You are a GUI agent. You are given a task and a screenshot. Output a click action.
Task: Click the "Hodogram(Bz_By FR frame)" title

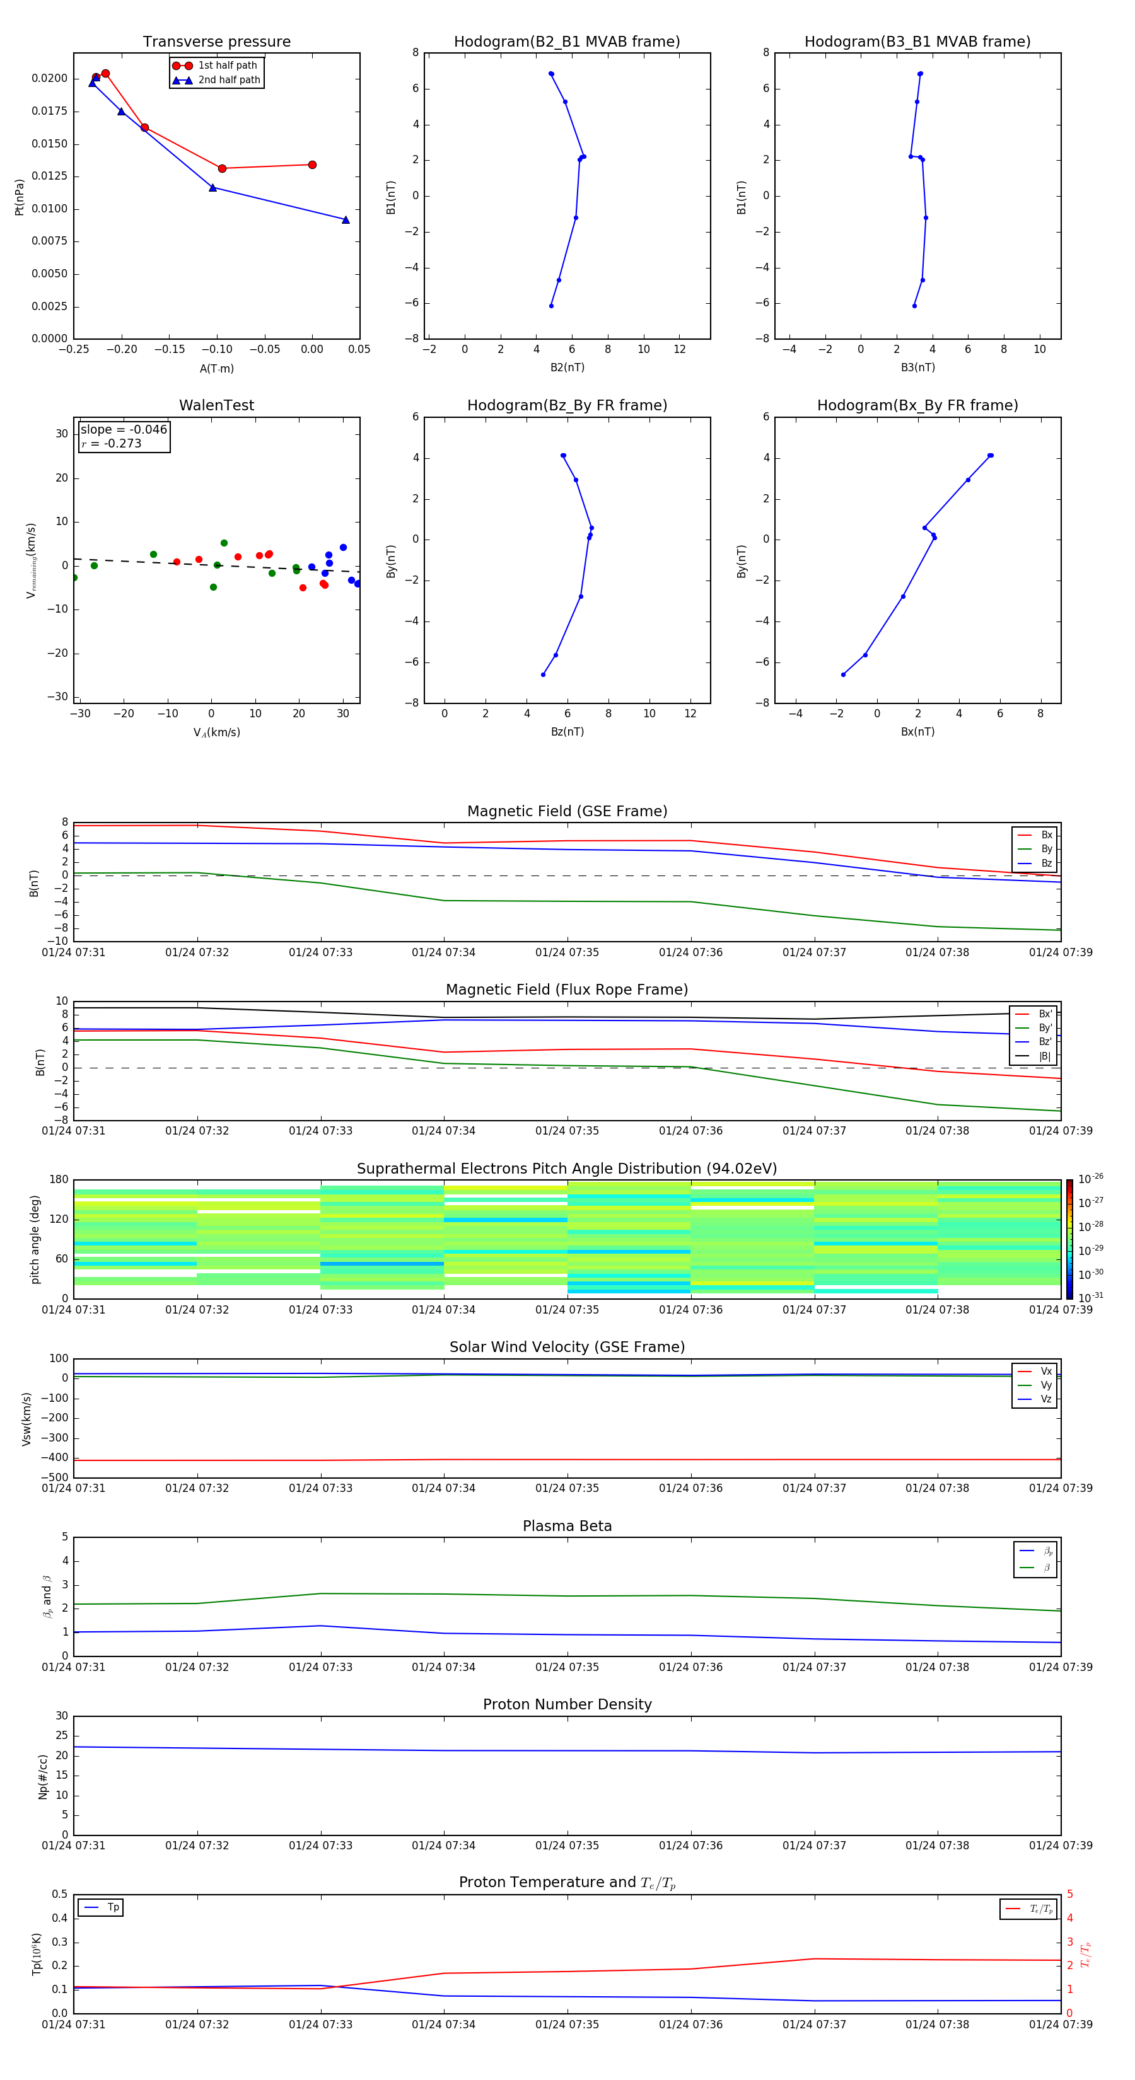[567, 405]
